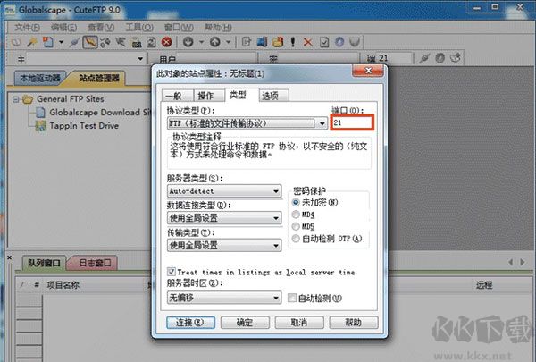This screenshot has height=362, width=536.
Task: Click the Connect to URL arrow icon
Action: tap(121, 42)
